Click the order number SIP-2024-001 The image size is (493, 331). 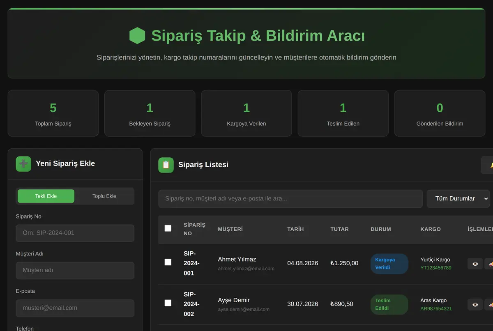coord(191,263)
